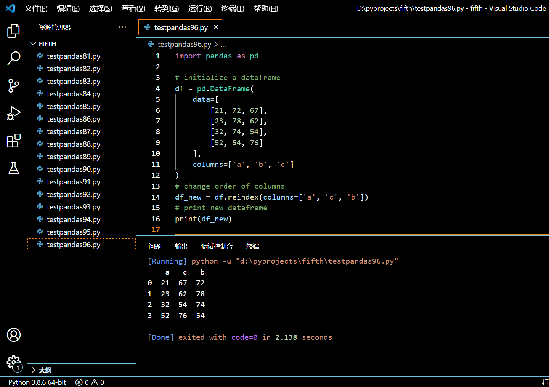Image resolution: width=549 pixels, height=387 pixels.
Task: Open the Manage gear settings icon
Action: (x=13, y=362)
